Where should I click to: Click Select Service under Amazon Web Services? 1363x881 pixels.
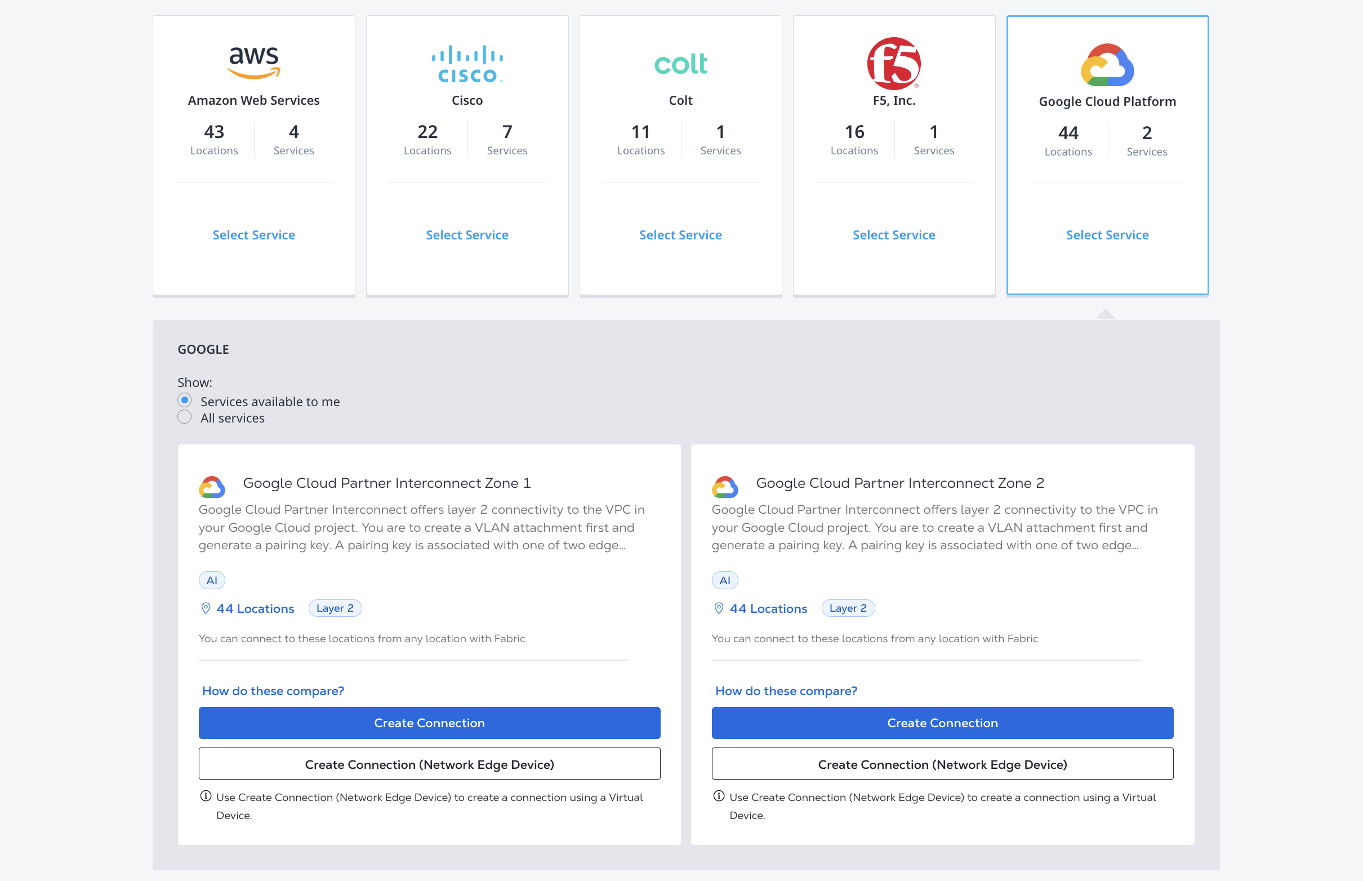[253, 234]
